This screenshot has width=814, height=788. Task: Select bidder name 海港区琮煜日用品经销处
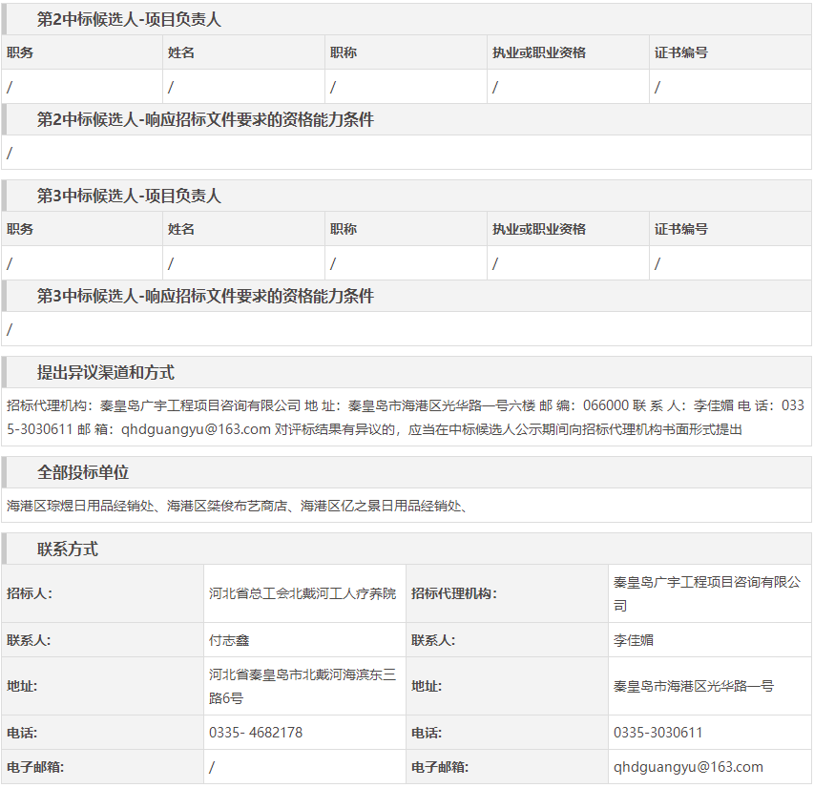click(81, 506)
